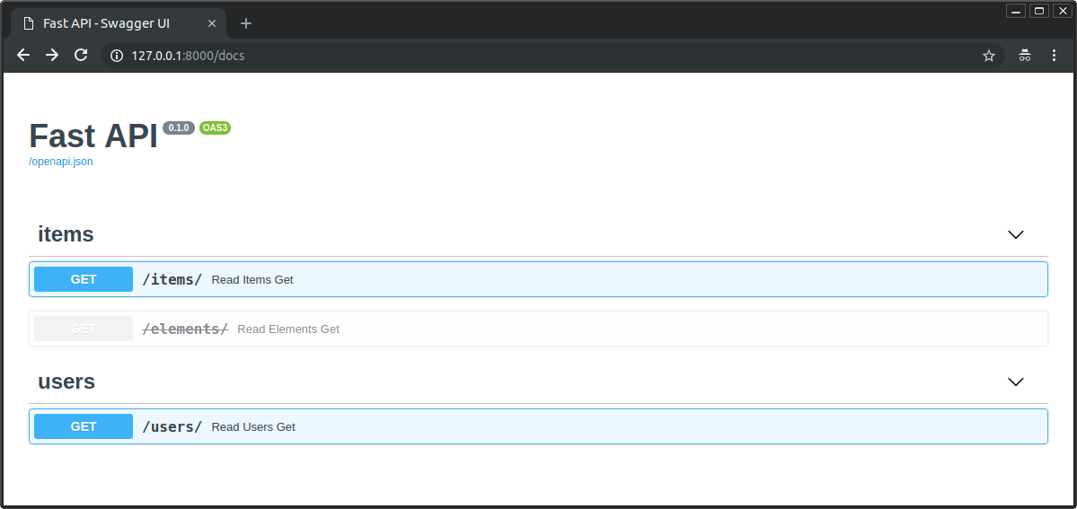Click the browser back arrow
This screenshot has height=509, width=1077.
23,56
